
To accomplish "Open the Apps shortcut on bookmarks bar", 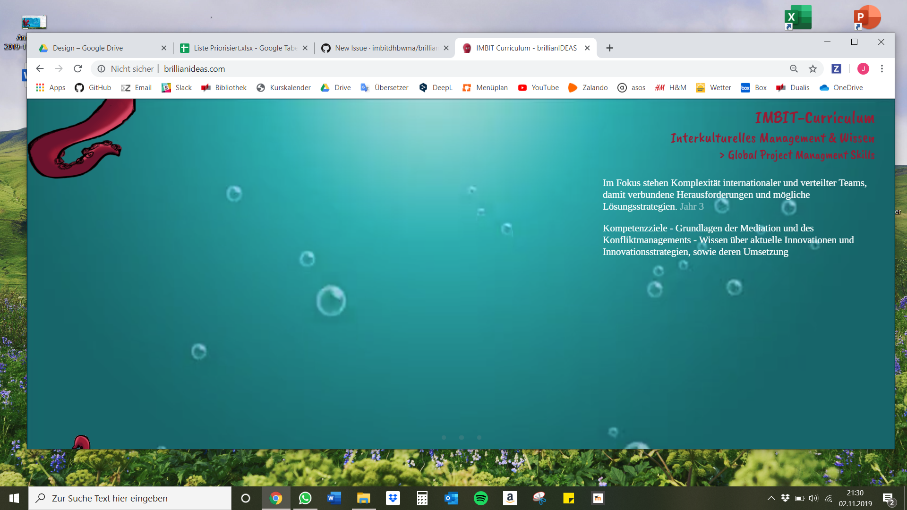I will point(51,87).
